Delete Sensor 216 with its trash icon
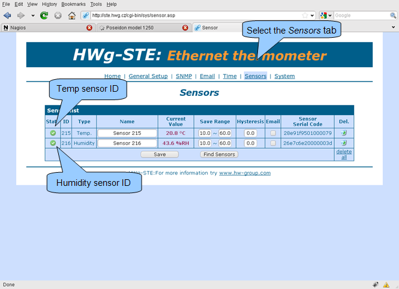 coord(344,143)
